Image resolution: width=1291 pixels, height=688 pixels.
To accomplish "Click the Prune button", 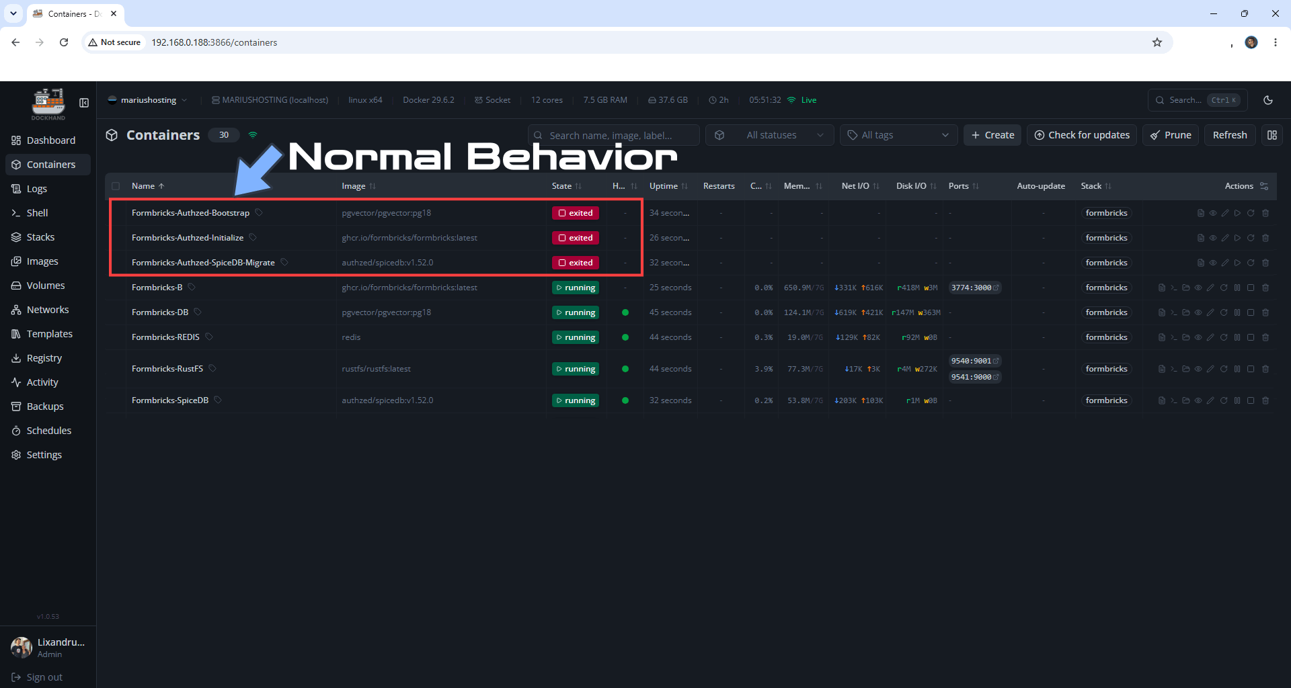I will click(x=1171, y=135).
